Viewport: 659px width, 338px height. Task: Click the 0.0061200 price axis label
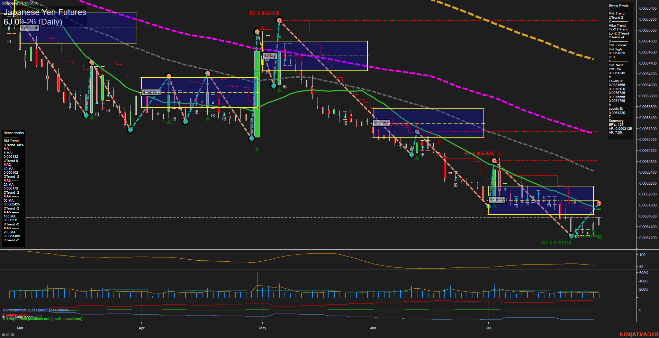(x=648, y=238)
